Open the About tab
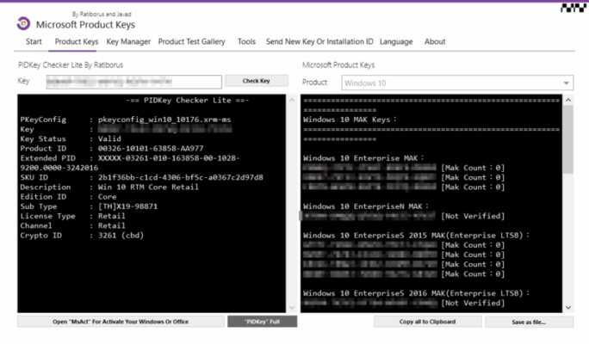This screenshot has height=344, width=589. click(435, 41)
